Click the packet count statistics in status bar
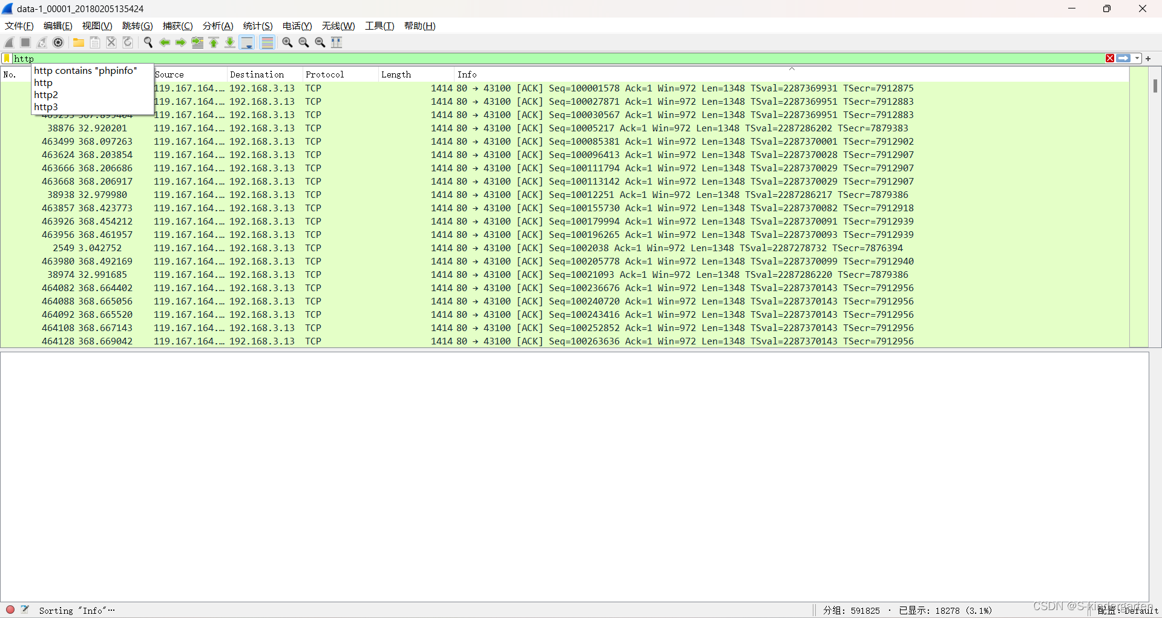 pyautogui.click(x=907, y=611)
